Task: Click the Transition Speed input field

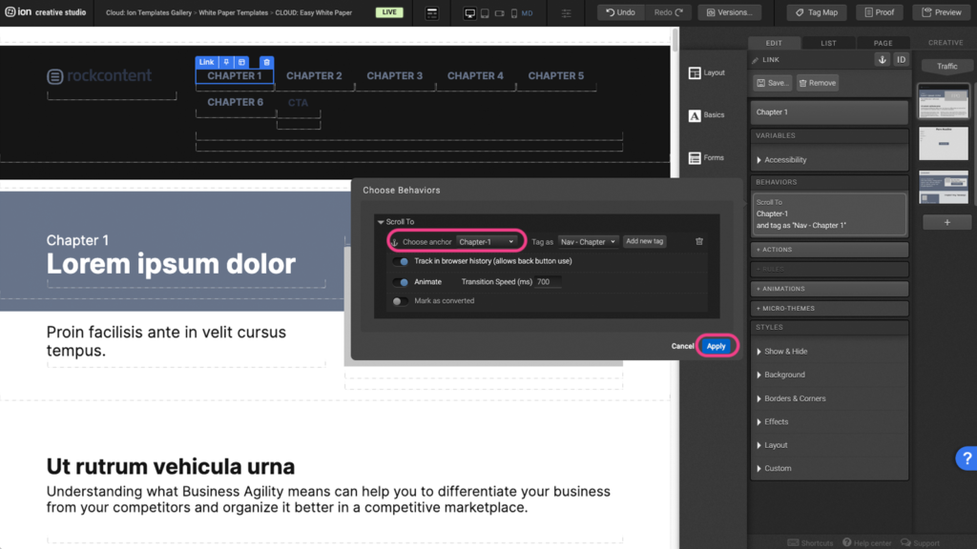Action: pos(548,282)
